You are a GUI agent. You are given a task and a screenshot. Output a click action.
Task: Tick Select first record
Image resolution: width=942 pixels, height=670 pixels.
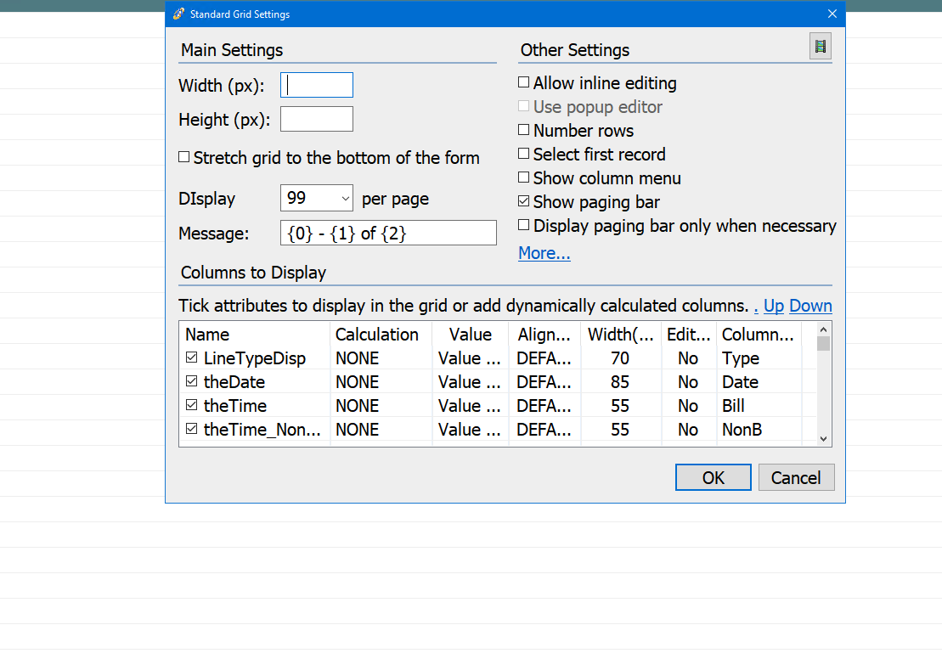(x=524, y=154)
